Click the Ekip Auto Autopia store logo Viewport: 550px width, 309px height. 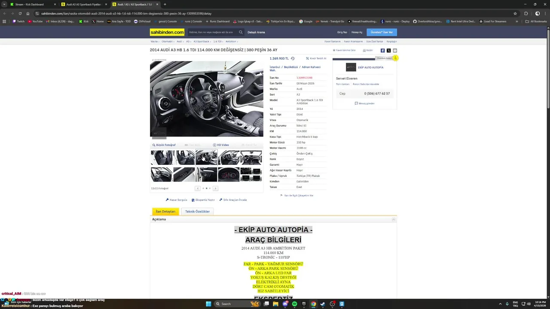351,67
